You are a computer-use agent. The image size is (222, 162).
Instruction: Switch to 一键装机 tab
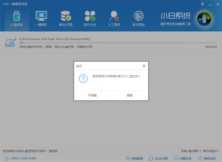tap(41, 19)
